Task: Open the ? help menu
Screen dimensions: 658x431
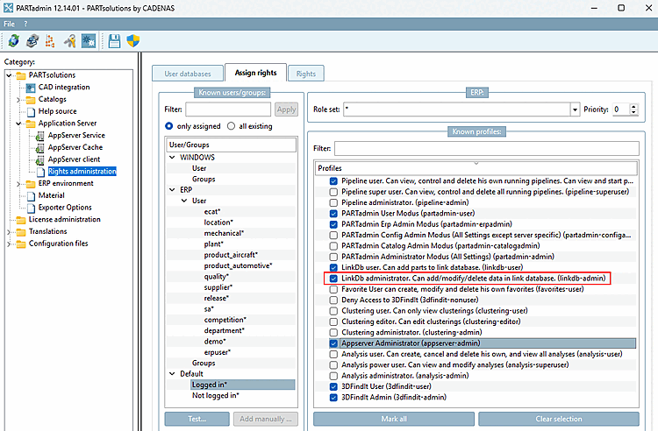Action: pos(25,24)
